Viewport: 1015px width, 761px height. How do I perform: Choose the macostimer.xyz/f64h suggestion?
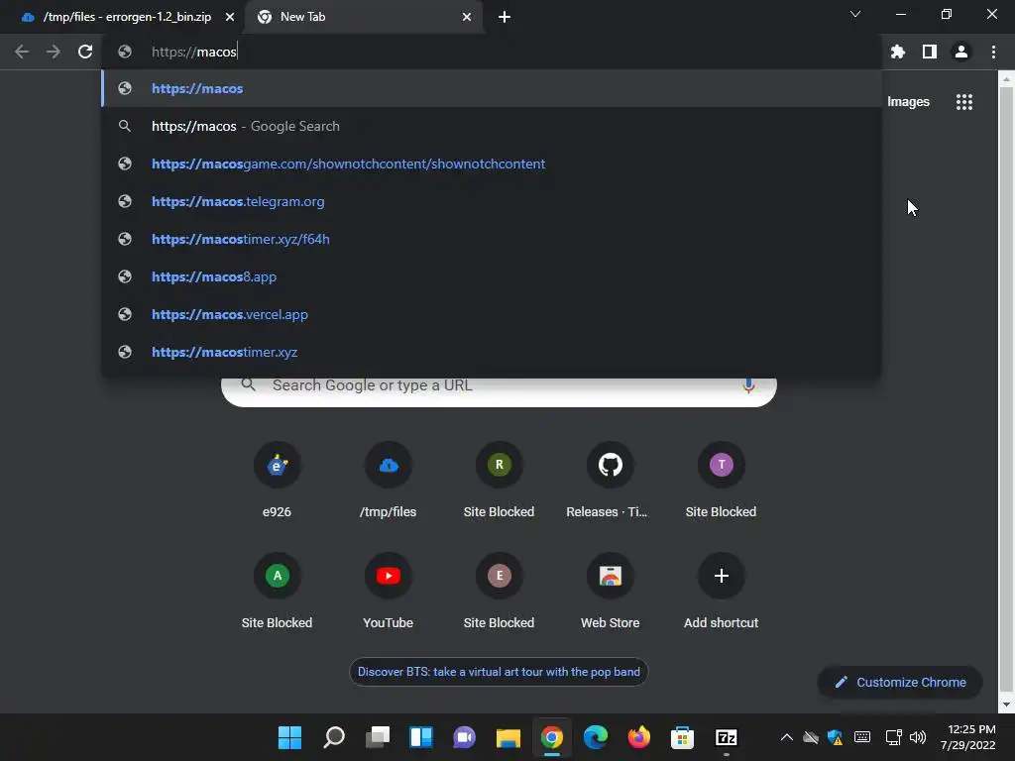click(492, 239)
